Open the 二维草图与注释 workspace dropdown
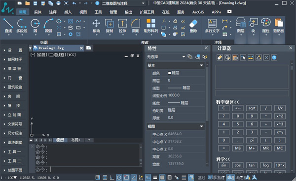The height and width of the screenshot is (181, 296). [x=123, y=3]
